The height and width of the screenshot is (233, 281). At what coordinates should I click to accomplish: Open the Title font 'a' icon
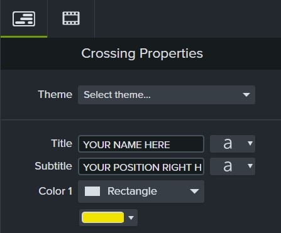[x=228, y=144]
